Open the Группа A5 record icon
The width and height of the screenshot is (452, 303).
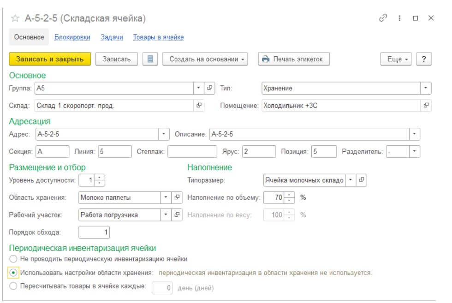210,88
